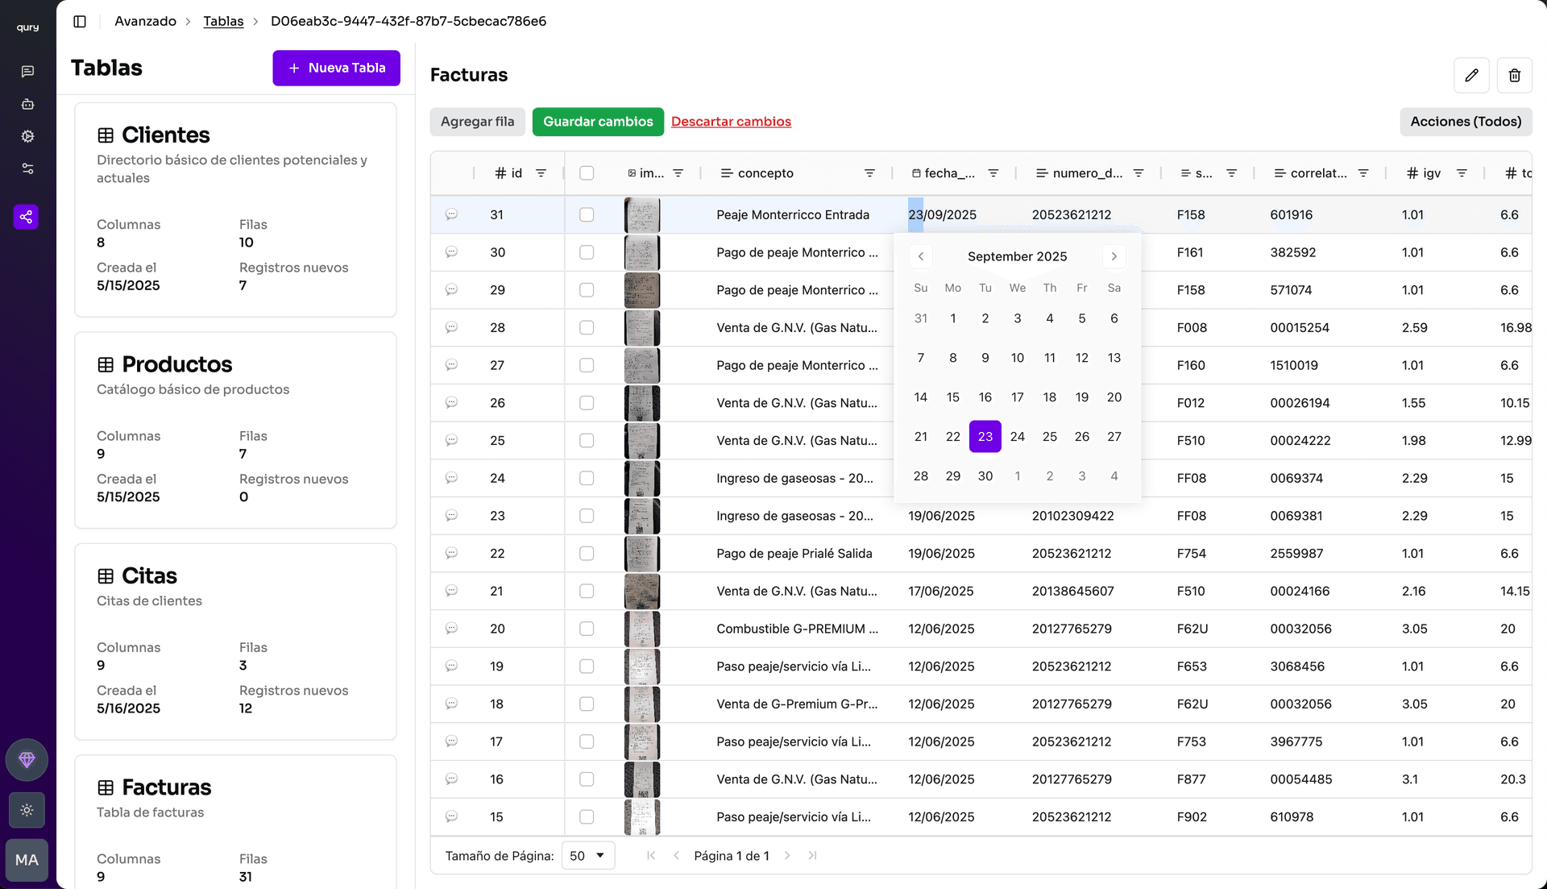
Task: Go to previous page arrow in pagination
Action: pyautogui.click(x=676, y=856)
